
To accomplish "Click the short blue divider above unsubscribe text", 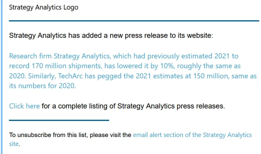I will tap(59, 120).
